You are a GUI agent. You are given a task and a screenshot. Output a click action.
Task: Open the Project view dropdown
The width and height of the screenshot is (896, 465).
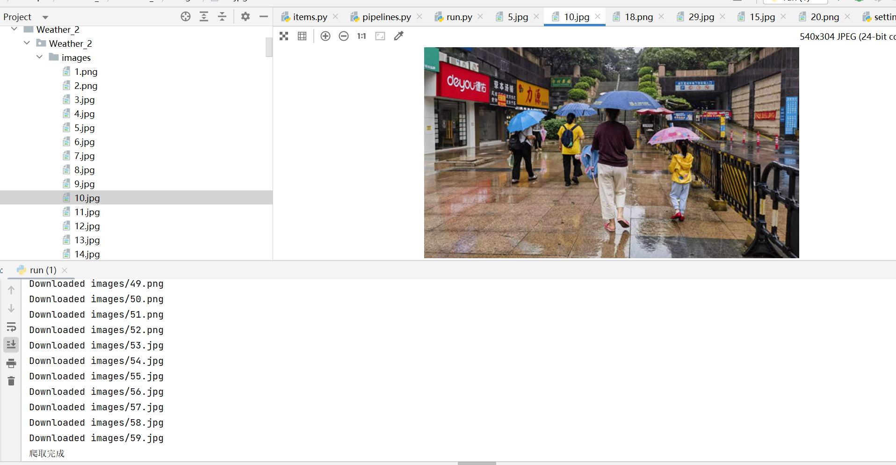pos(45,17)
